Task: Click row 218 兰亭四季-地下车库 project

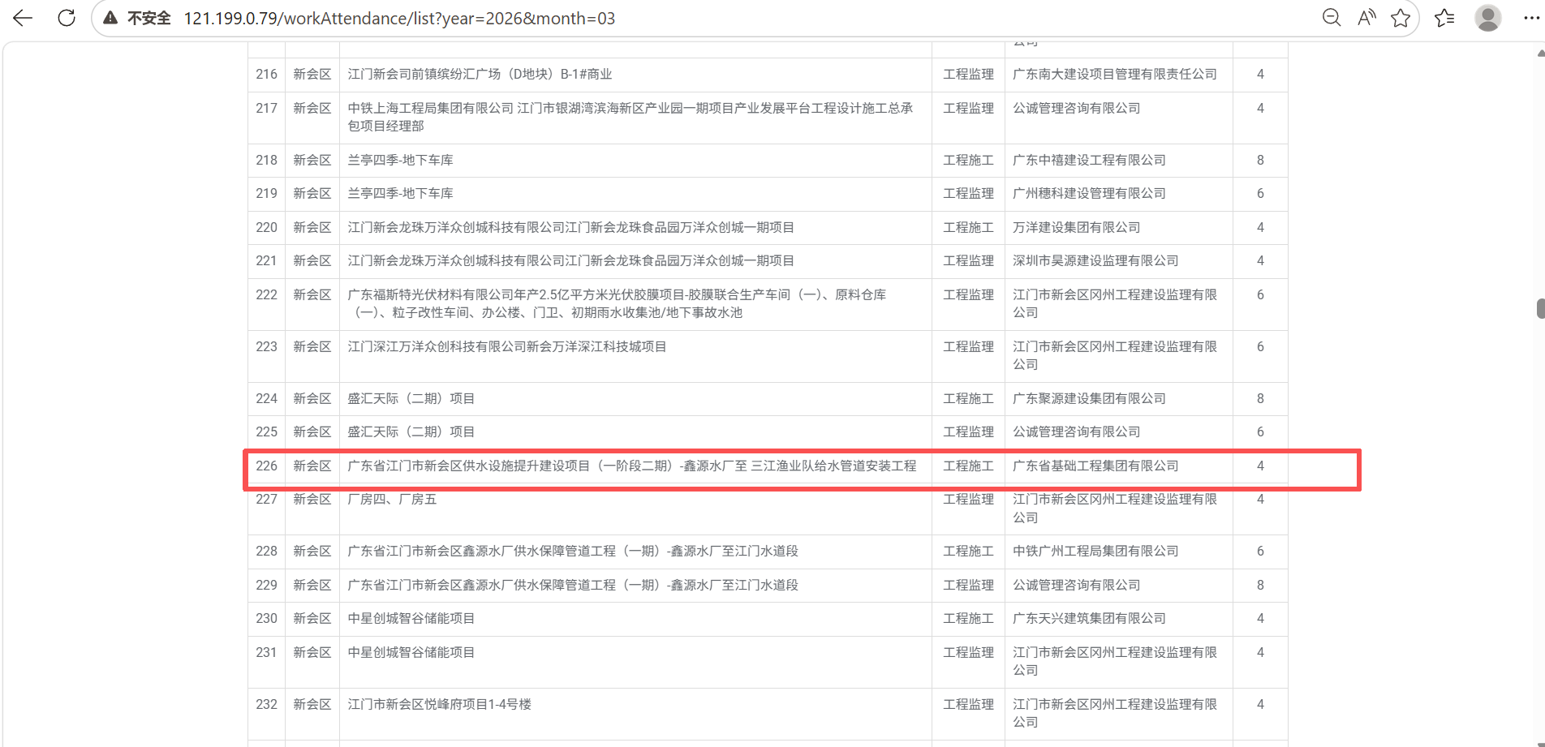Action: coord(400,160)
